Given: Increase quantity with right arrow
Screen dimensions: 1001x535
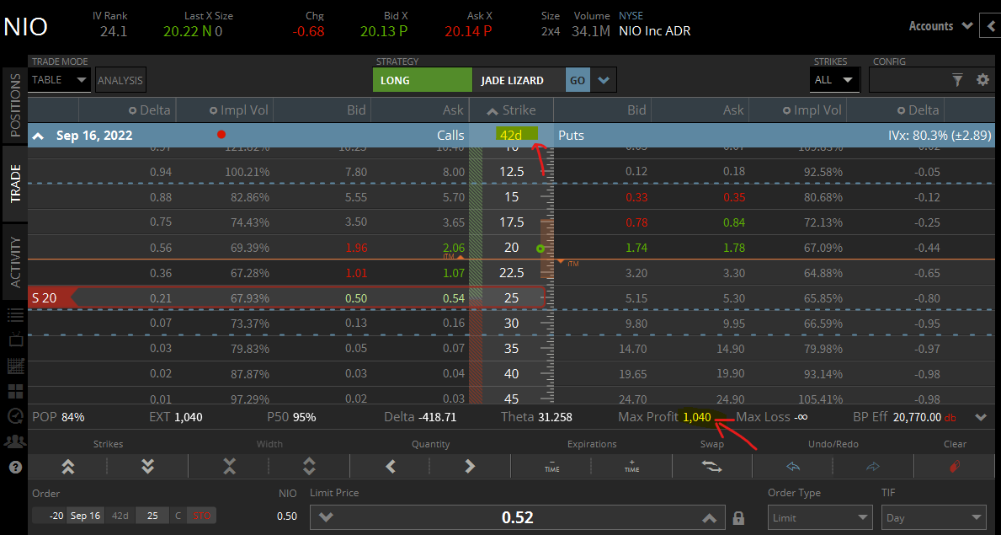Looking at the screenshot, I should click(471, 466).
